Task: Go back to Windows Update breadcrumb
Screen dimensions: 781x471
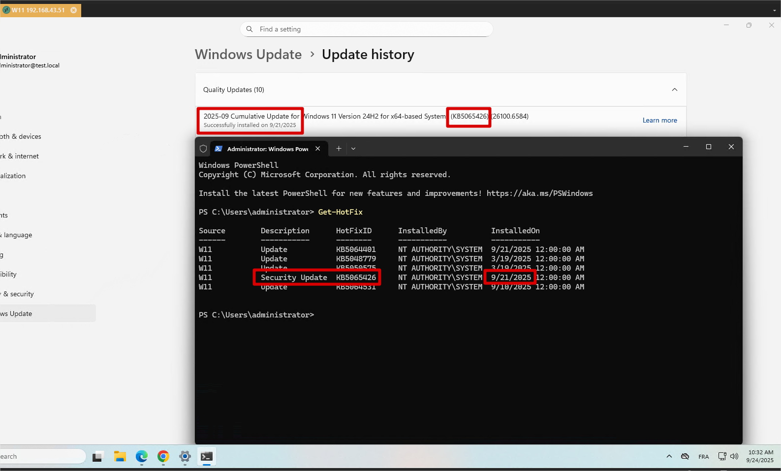Action: point(248,55)
